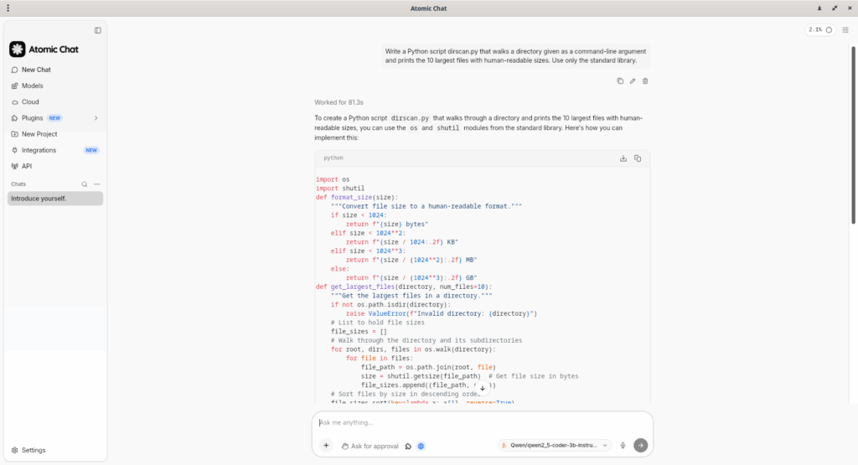This screenshot has width=858, height=465.
Task: Open the Qwen model selector dropdown
Action: (556, 445)
